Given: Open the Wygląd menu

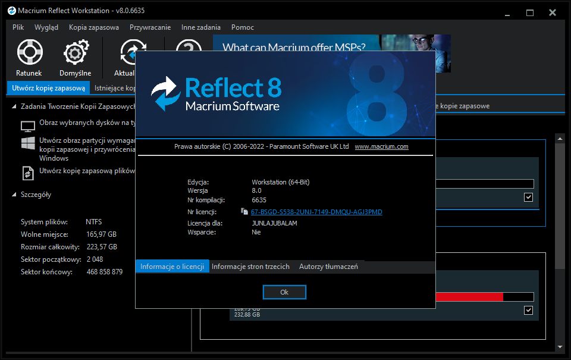Looking at the screenshot, I should 46,27.
